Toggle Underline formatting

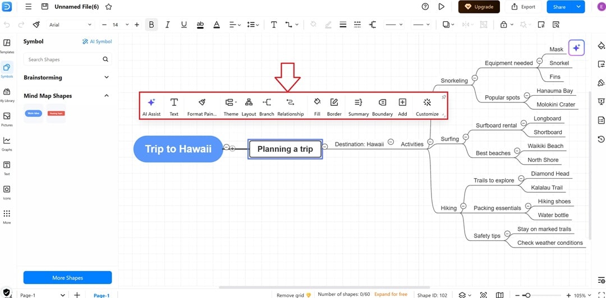click(184, 25)
